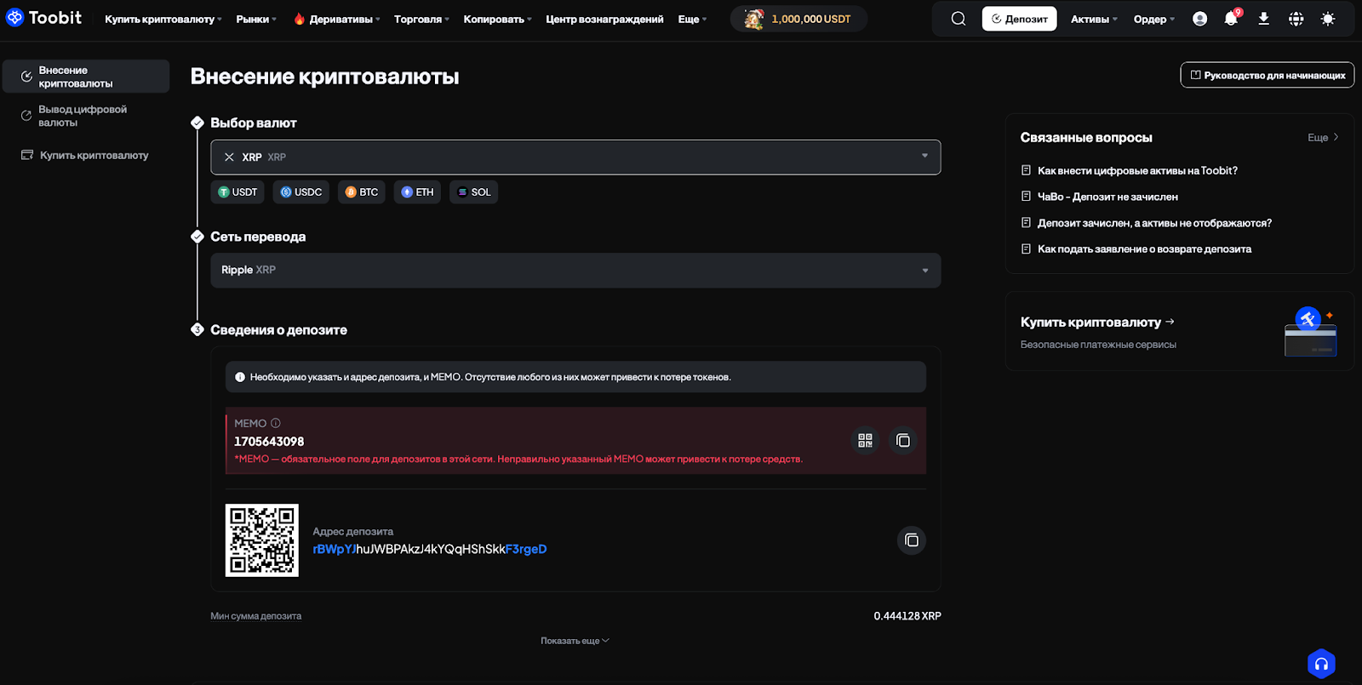Viewport: 1362px width, 685px height.
Task: Open Как подать заявление о возврате депозита
Action: tap(1144, 249)
